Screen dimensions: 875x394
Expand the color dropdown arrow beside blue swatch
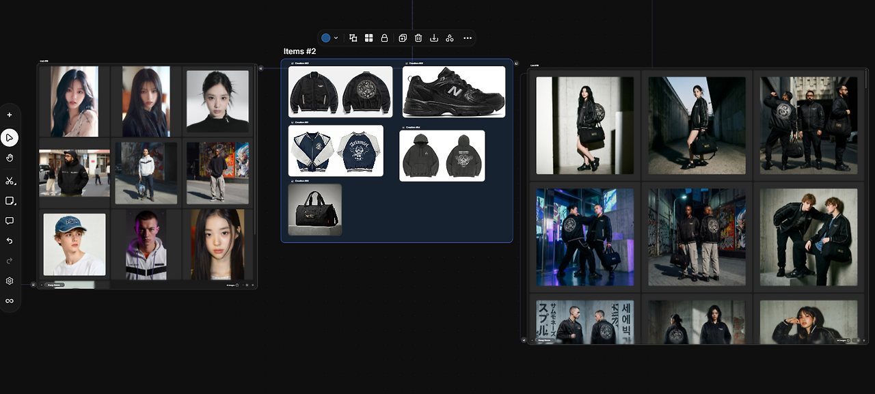tap(336, 38)
